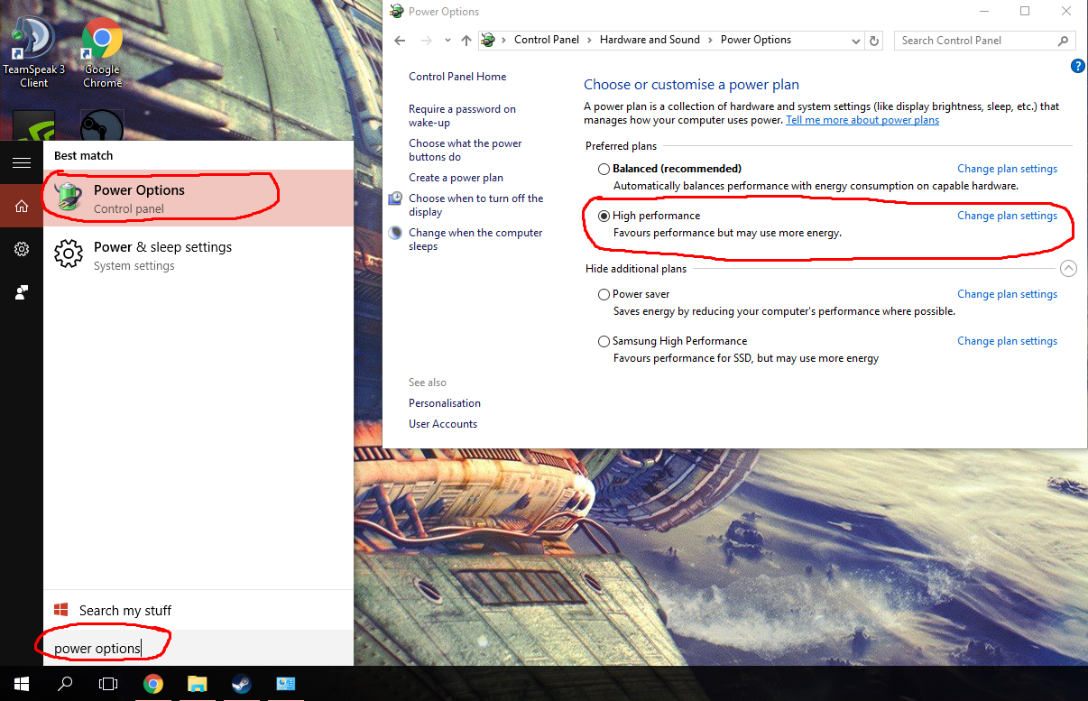Image resolution: width=1088 pixels, height=701 pixels.
Task: Select the Home icon in Start sidebar
Action: 22,207
